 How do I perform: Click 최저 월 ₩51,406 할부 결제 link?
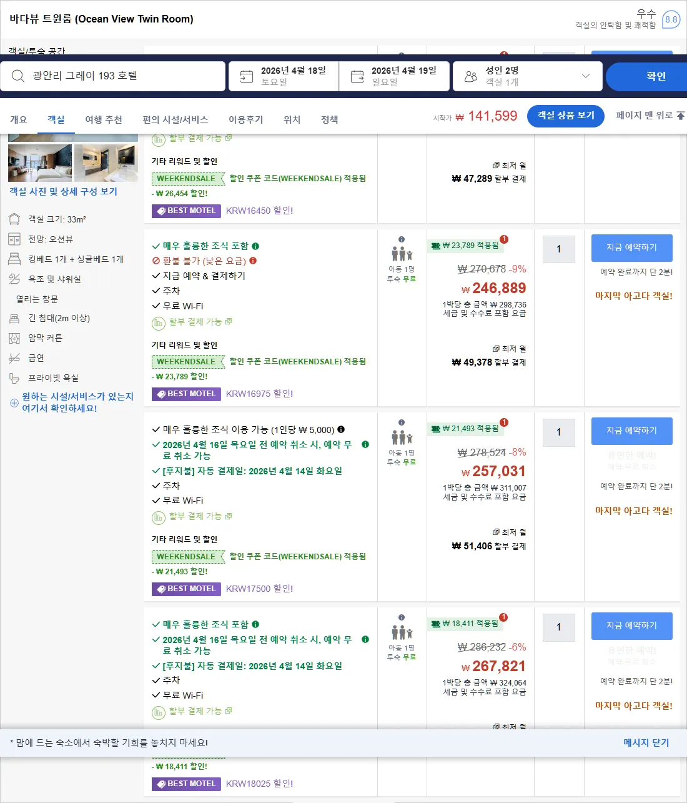click(489, 539)
